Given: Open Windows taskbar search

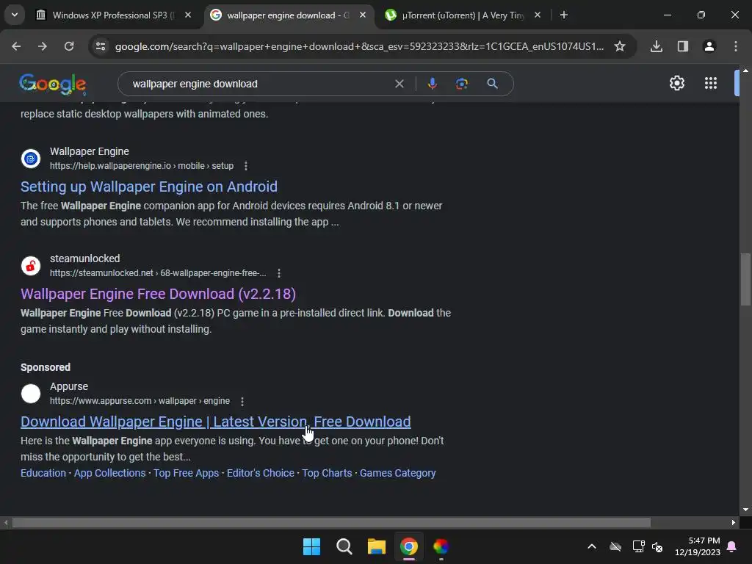Looking at the screenshot, I should tap(344, 546).
